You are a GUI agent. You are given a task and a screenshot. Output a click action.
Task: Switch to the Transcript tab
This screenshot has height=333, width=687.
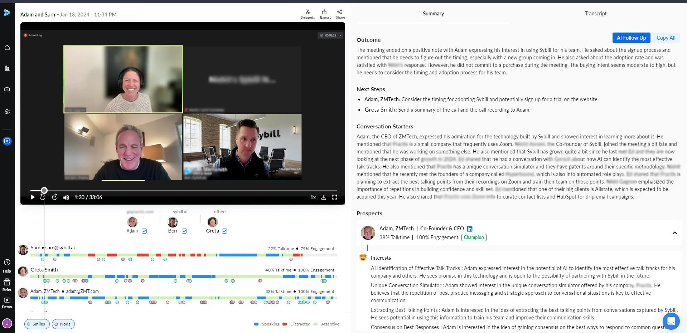click(x=595, y=14)
